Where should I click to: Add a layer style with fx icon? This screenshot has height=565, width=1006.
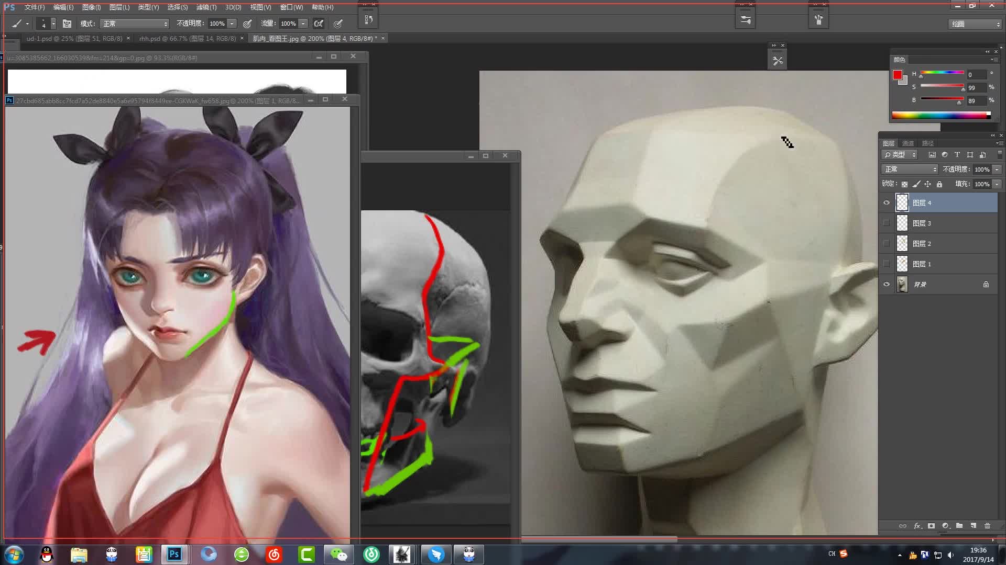coord(917,526)
